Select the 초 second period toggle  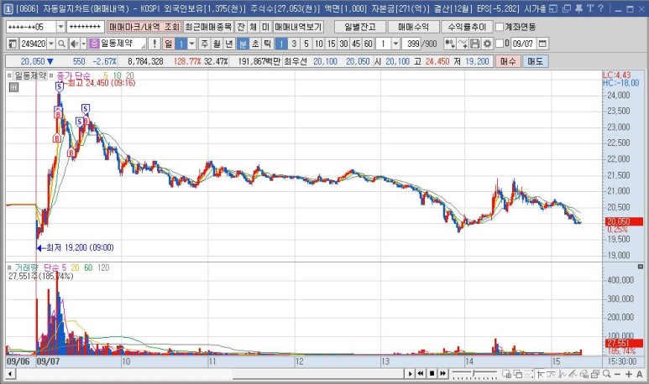pyautogui.click(x=255, y=44)
